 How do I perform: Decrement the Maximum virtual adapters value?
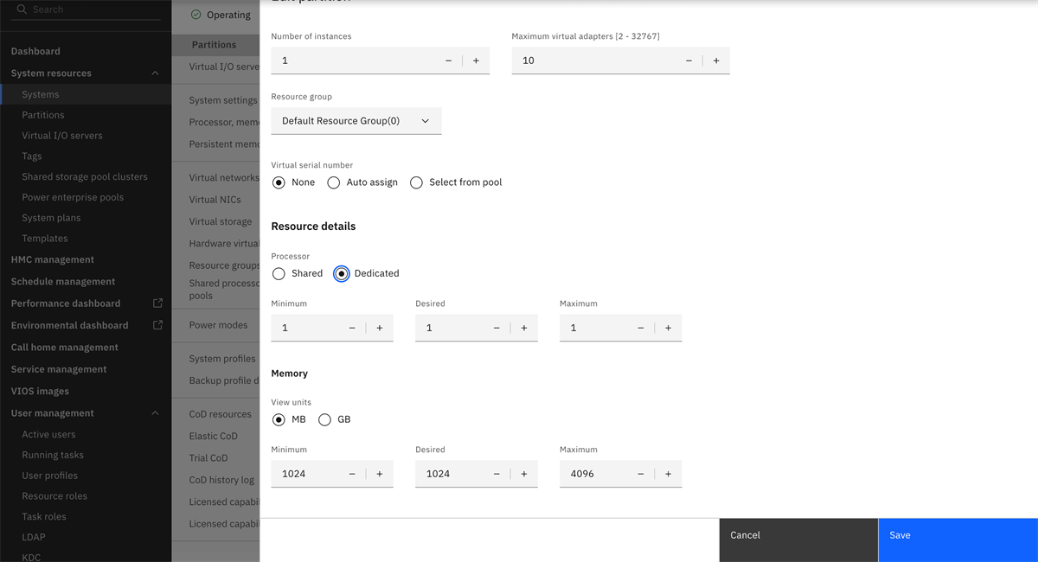689,61
